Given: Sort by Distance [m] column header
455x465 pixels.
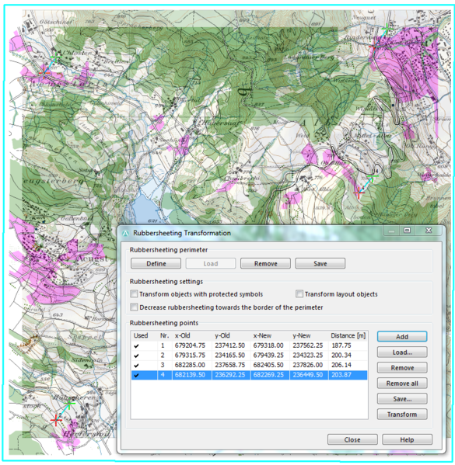Looking at the screenshot, I should [348, 335].
